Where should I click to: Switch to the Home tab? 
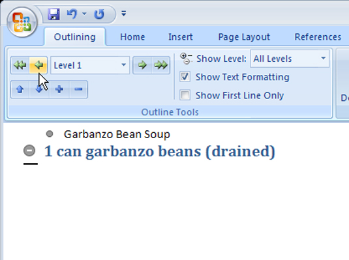click(132, 37)
